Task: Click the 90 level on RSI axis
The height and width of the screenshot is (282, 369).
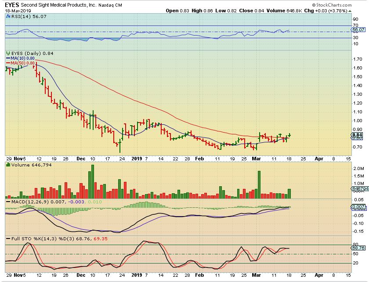Action: tap(355, 19)
